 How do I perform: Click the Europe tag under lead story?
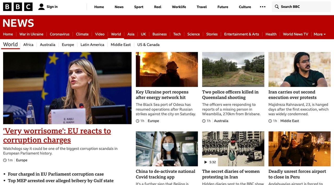pyautogui.click(x=22, y=160)
